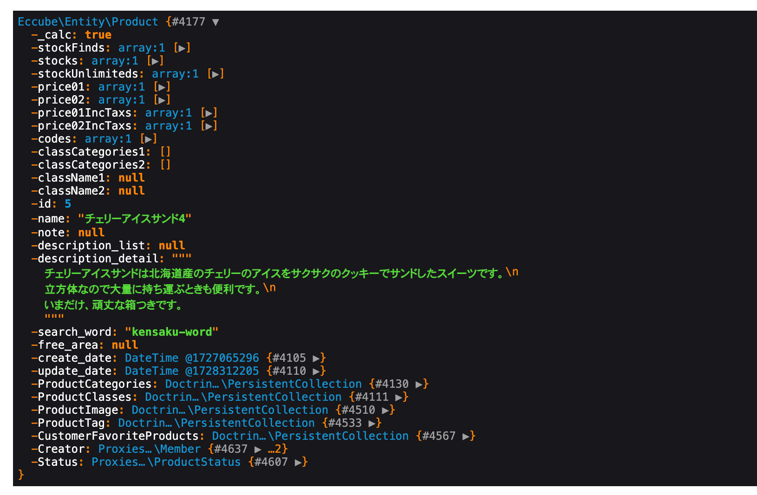This screenshot has width=757, height=495.
Task: Click the note null value
Action: pos(91,233)
